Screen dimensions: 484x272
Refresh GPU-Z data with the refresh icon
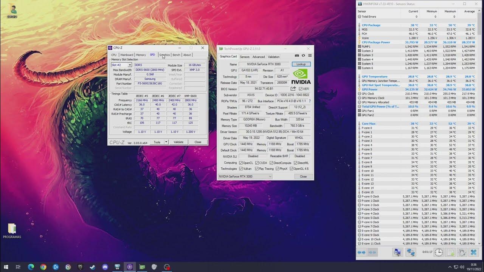pyautogui.click(x=303, y=56)
